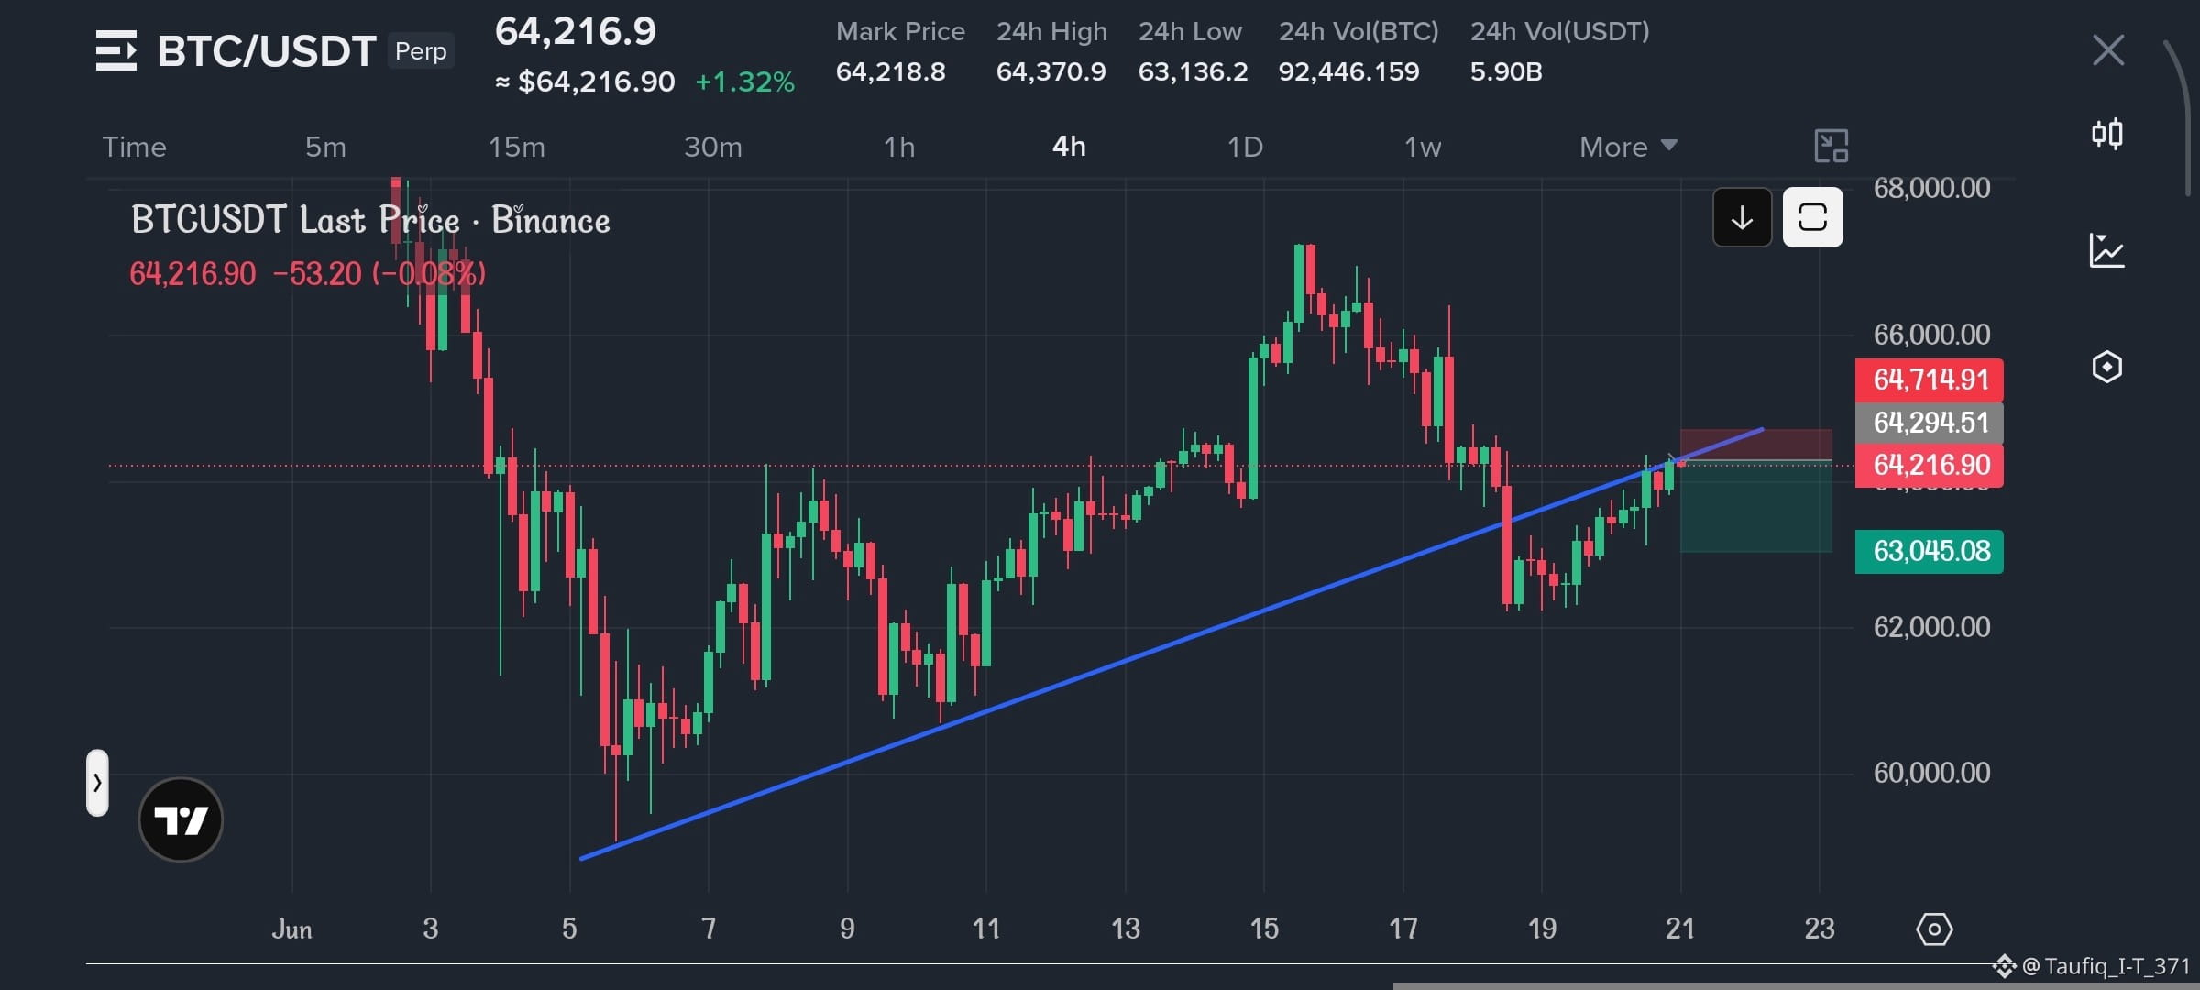Click the red 64,714.91 stop-loss price label
The image size is (2200, 990).
pyautogui.click(x=1930, y=379)
